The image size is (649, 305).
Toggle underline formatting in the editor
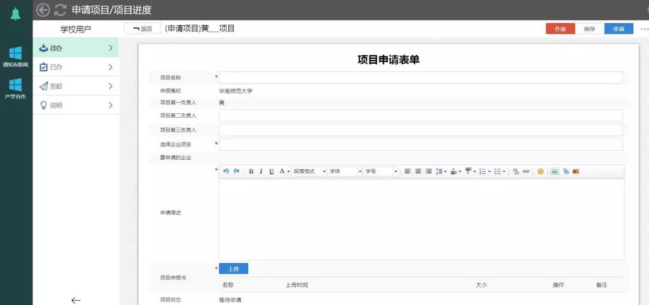271,171
